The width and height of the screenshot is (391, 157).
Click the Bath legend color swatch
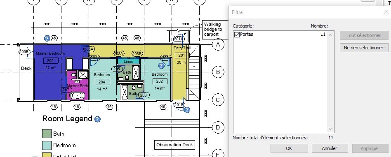(47, 134)
